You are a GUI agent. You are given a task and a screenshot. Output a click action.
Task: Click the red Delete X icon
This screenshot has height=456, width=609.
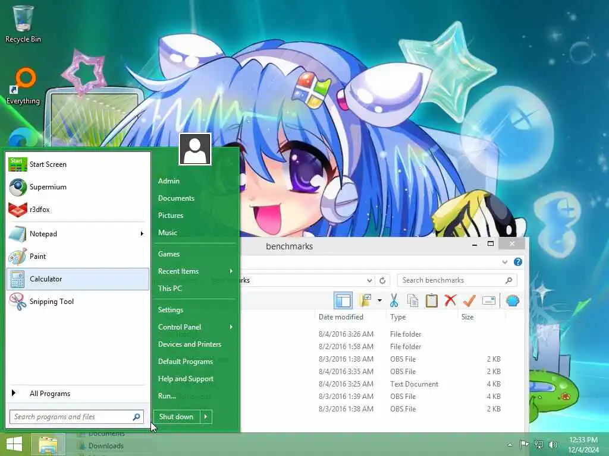click(x=450, y=300)
